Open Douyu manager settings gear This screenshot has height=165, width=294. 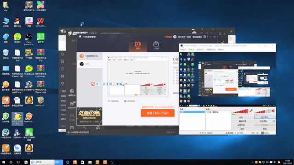click(x=205, y=37)
